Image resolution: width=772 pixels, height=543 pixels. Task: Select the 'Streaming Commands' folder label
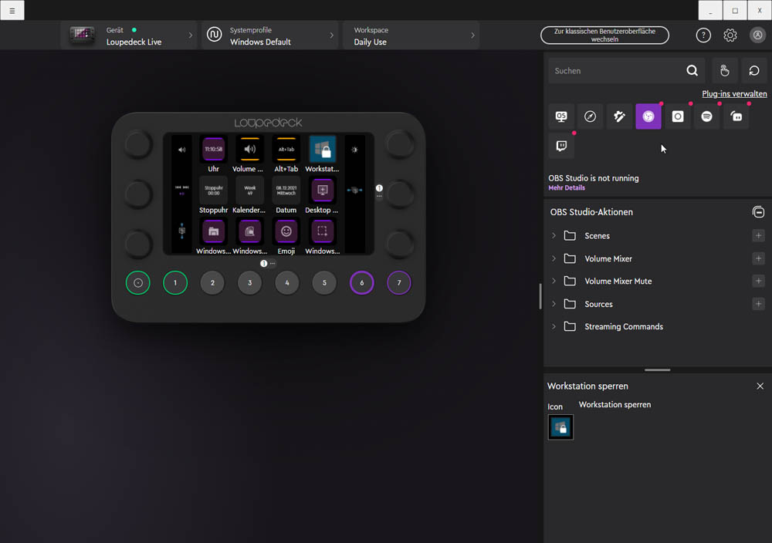click(624, 326)
